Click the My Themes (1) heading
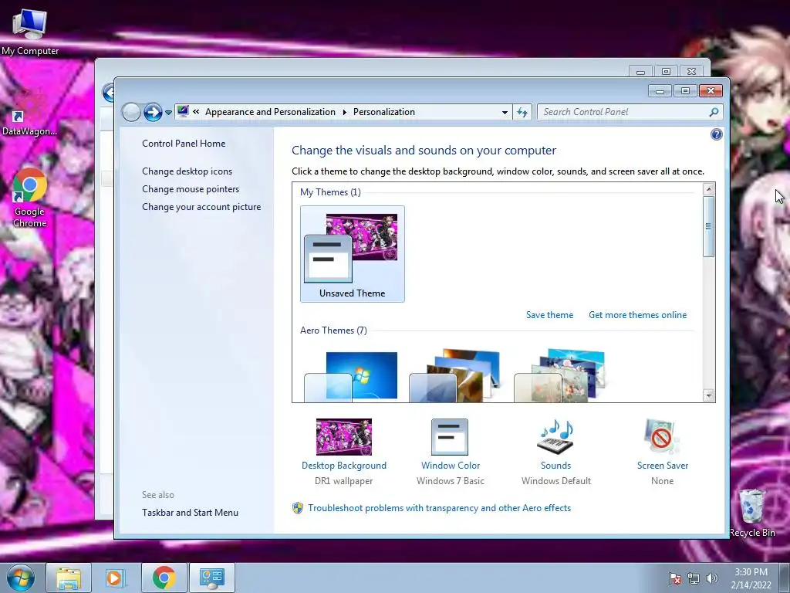The image size is (790, 593). [x=330, y=192]
